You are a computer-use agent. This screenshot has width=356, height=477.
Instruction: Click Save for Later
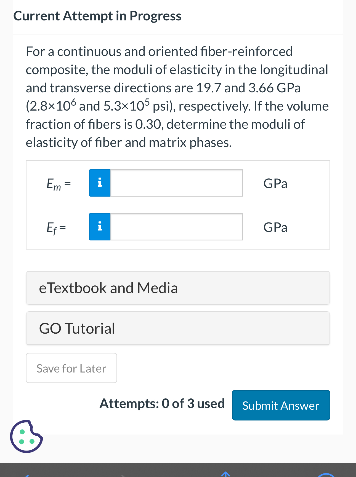tap(71, 368)
